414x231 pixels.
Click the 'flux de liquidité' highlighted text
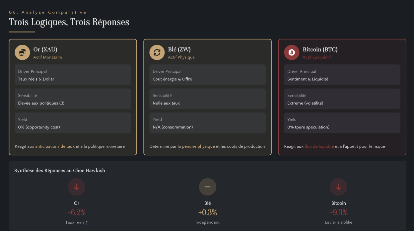319,146
